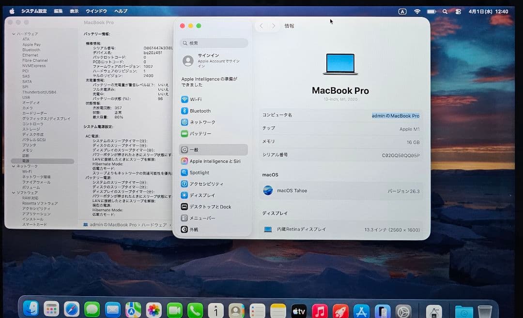
Task: Go back using the settings back chevron
Action: pos(261,26)
